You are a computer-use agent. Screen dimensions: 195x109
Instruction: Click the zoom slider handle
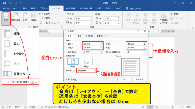172,107
